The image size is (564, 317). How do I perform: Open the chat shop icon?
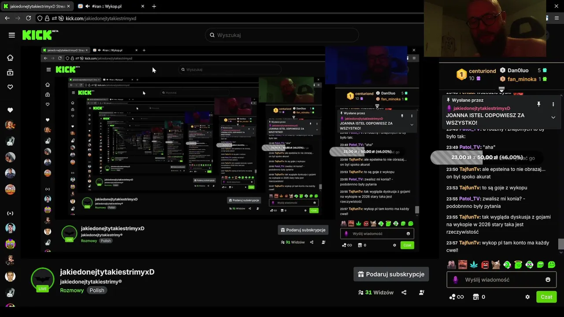(476, 297)
